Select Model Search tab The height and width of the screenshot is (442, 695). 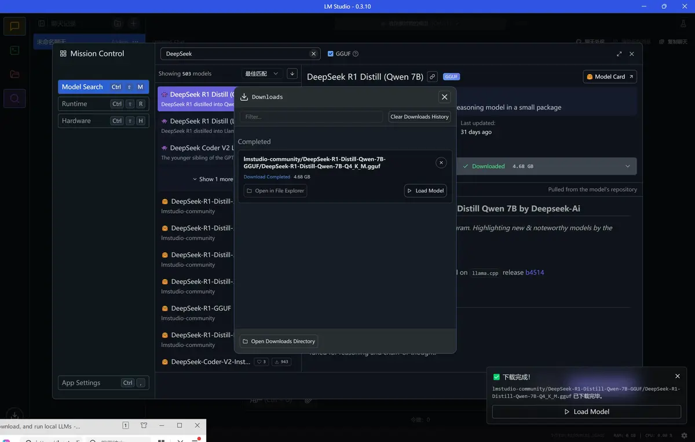[x=104, y=87]
